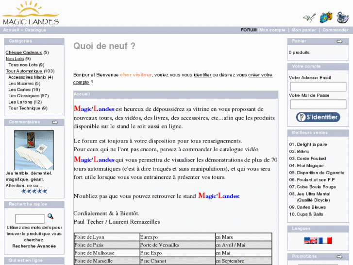The height and width of the screenshot is (265, 353).
Task: Open Chéque Cadeaux category
Action: [x=24, y=53]
